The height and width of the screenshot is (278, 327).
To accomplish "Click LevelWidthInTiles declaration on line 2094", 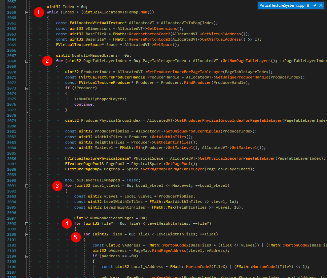I will pos(123,202).
